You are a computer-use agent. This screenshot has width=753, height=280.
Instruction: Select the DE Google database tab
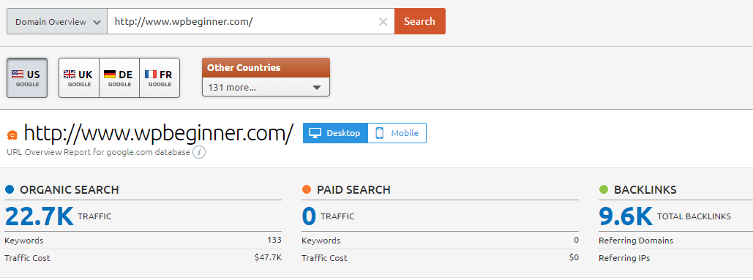point(119,77)
